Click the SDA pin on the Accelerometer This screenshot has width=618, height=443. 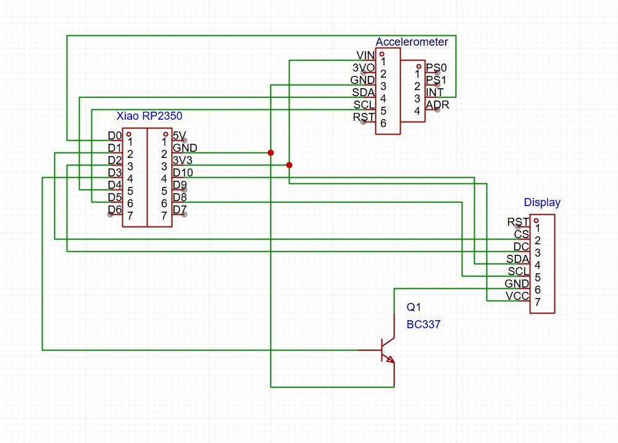tap(364, 93)
